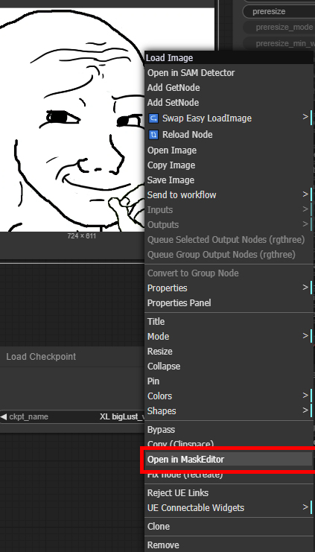
Task: Open the Mode submenu
Action: (229, 336)
